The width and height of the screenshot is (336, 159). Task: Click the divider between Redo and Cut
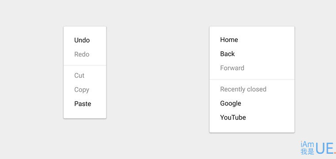[x=85, y=65]
